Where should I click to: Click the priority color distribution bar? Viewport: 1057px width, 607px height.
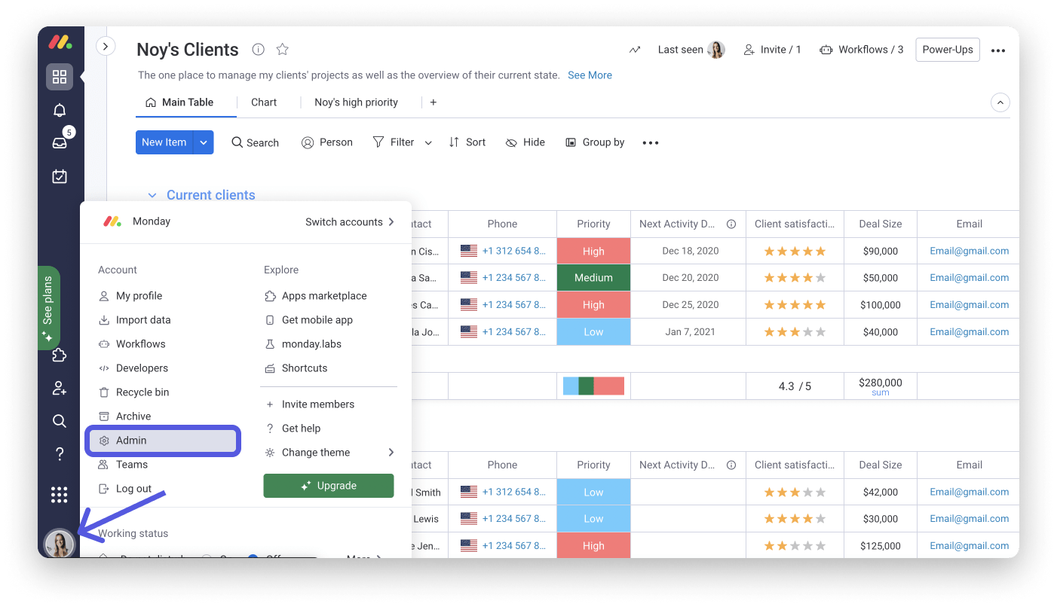(593, 385)
